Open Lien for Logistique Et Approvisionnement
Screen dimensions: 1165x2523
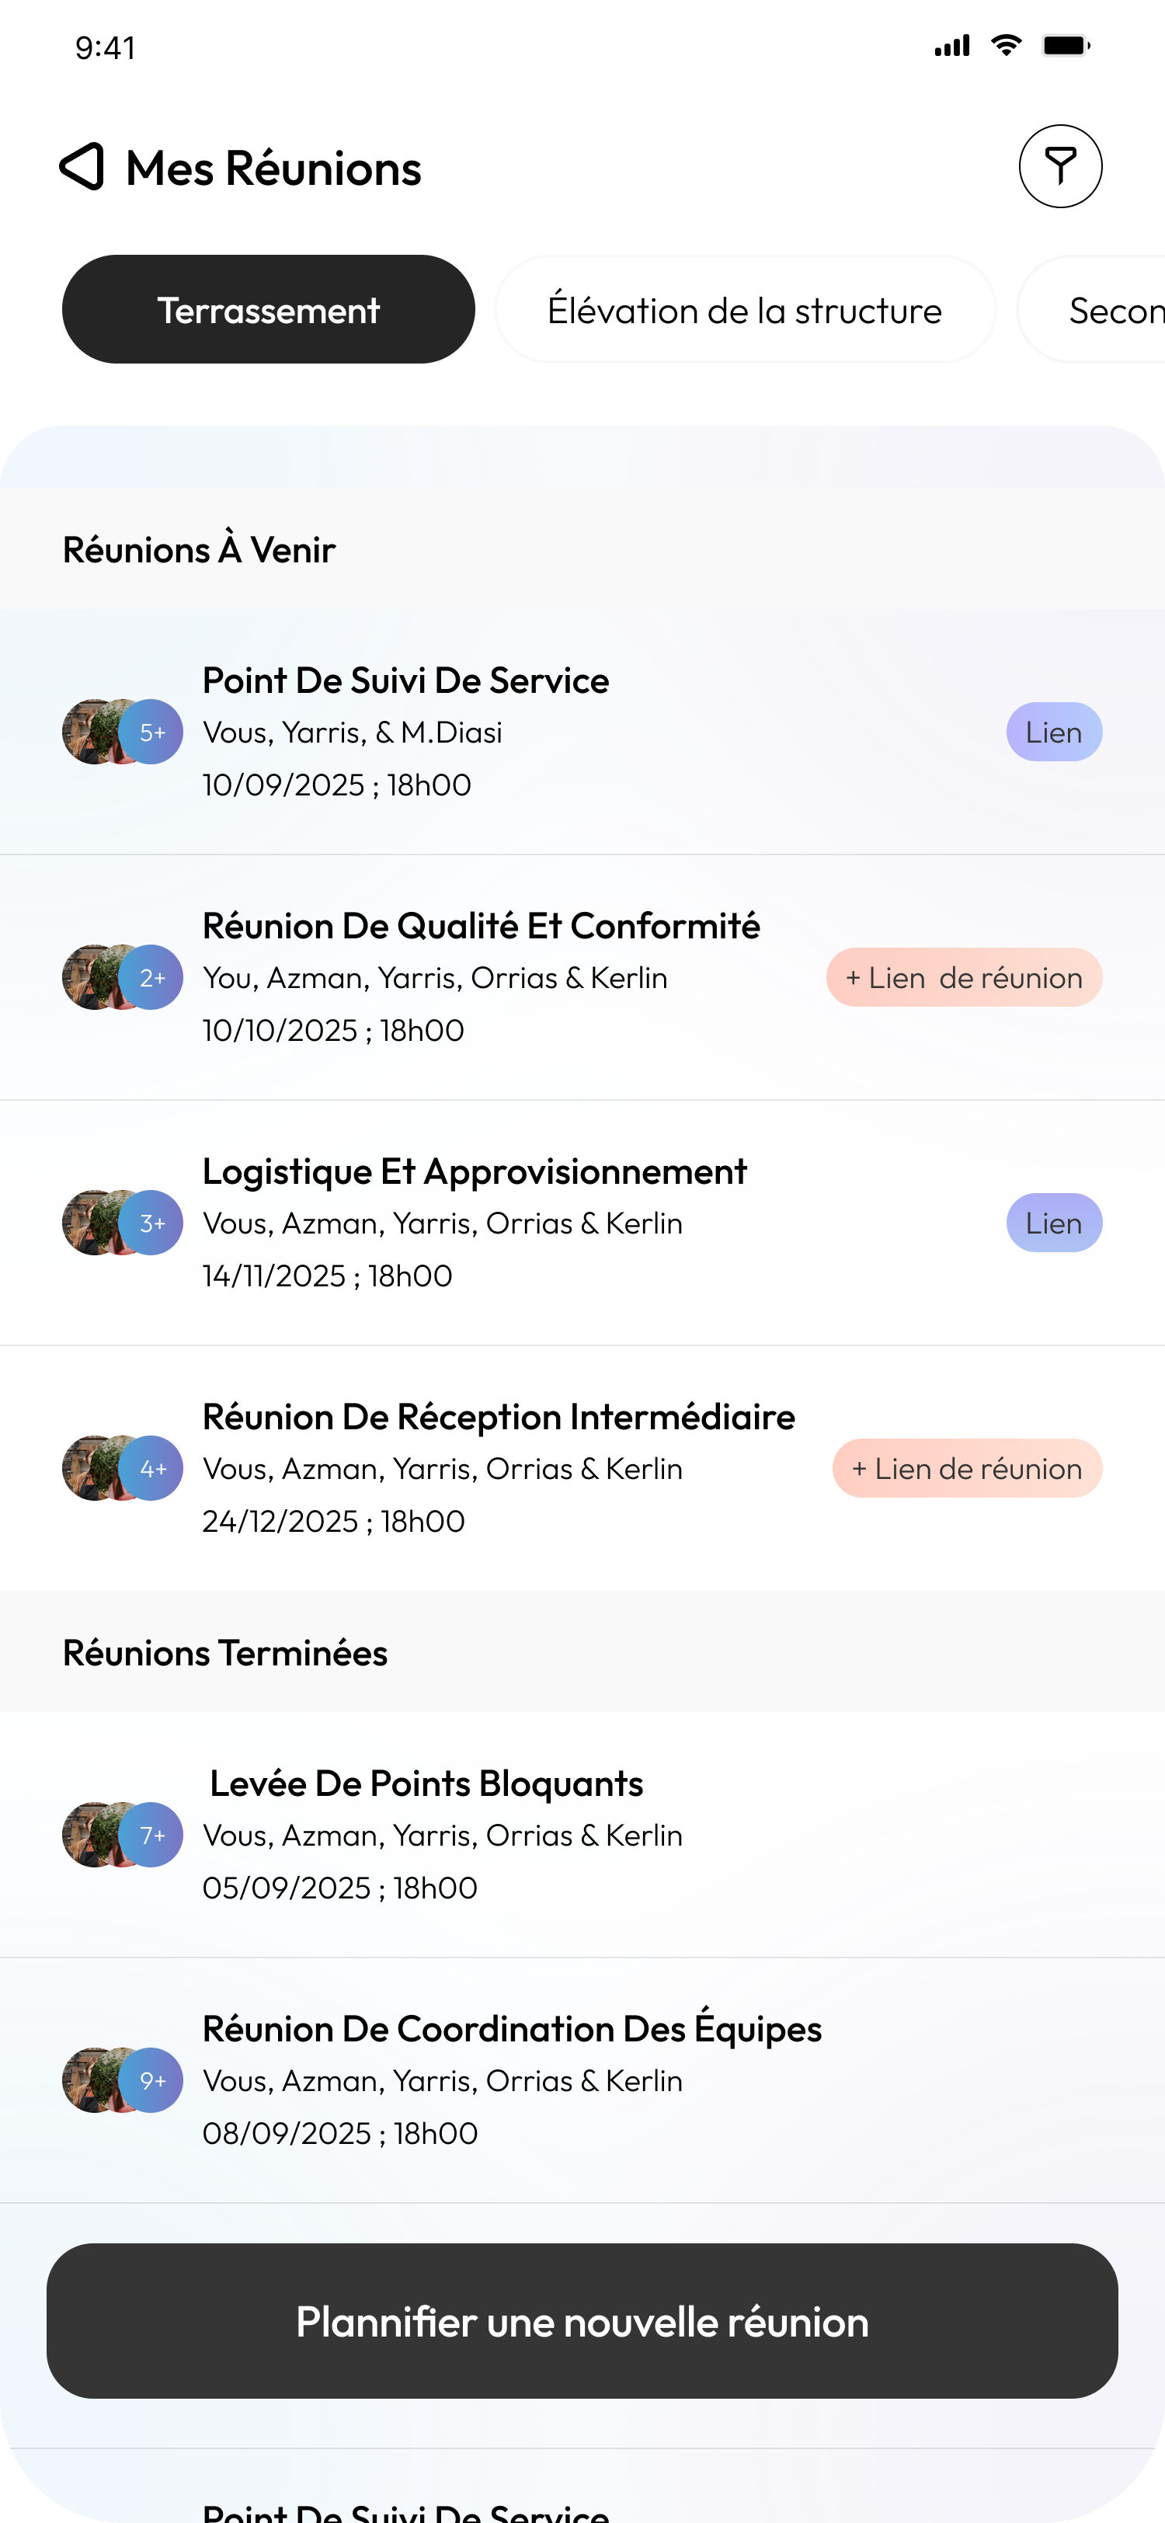pyautogui.click(x=1053, y=1223)
